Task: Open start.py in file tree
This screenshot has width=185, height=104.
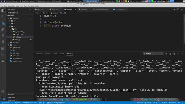Action: click(x=17, y=40)
